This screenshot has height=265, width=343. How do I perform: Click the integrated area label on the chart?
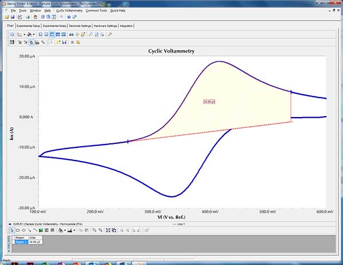coord(209,102)
